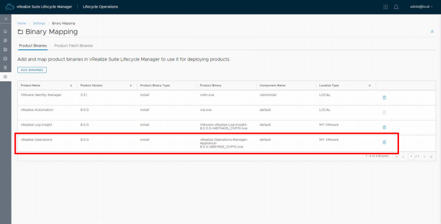Click the Lifecycle Operations header title
The width and height of the screenshot is (441, 224).
point(101,7)
